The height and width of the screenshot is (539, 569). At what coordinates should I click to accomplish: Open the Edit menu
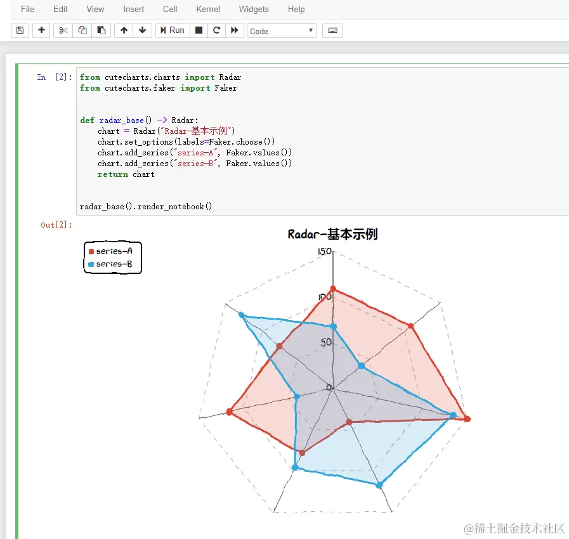pos(60,9)
